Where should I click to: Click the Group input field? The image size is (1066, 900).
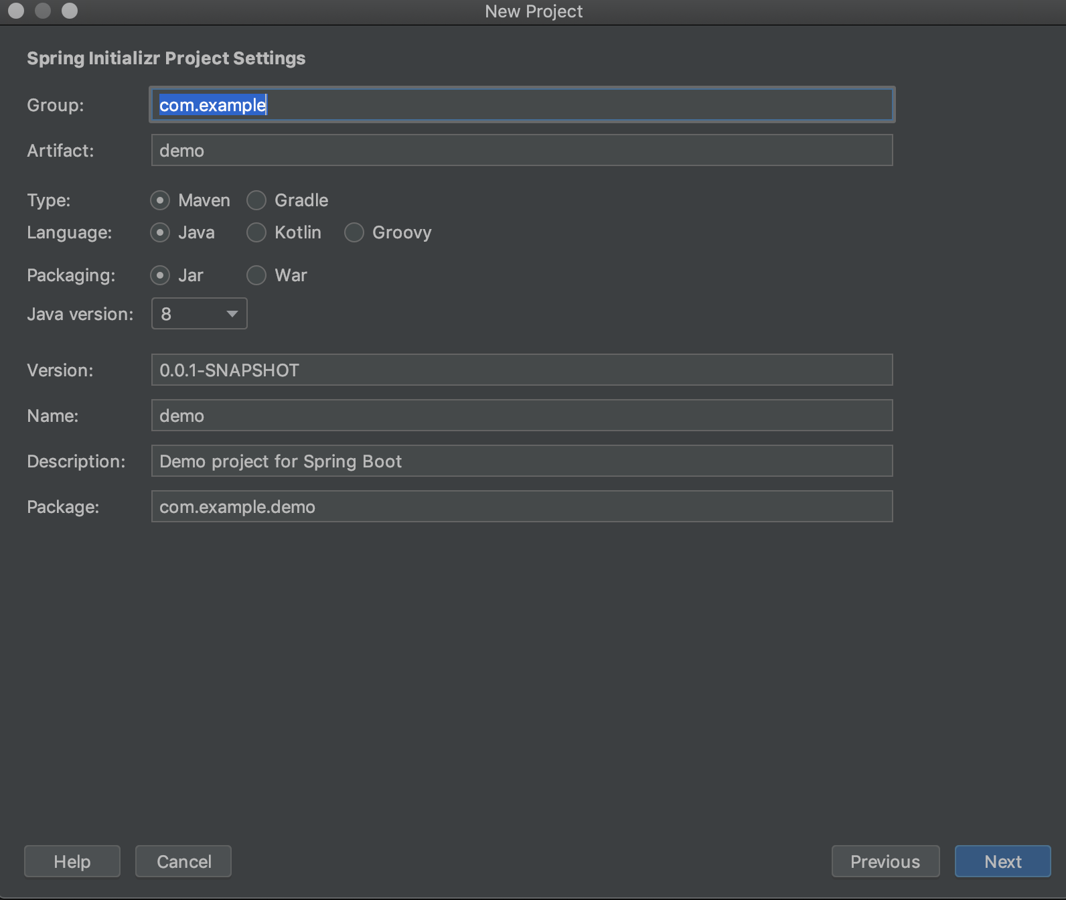point(522,104)
